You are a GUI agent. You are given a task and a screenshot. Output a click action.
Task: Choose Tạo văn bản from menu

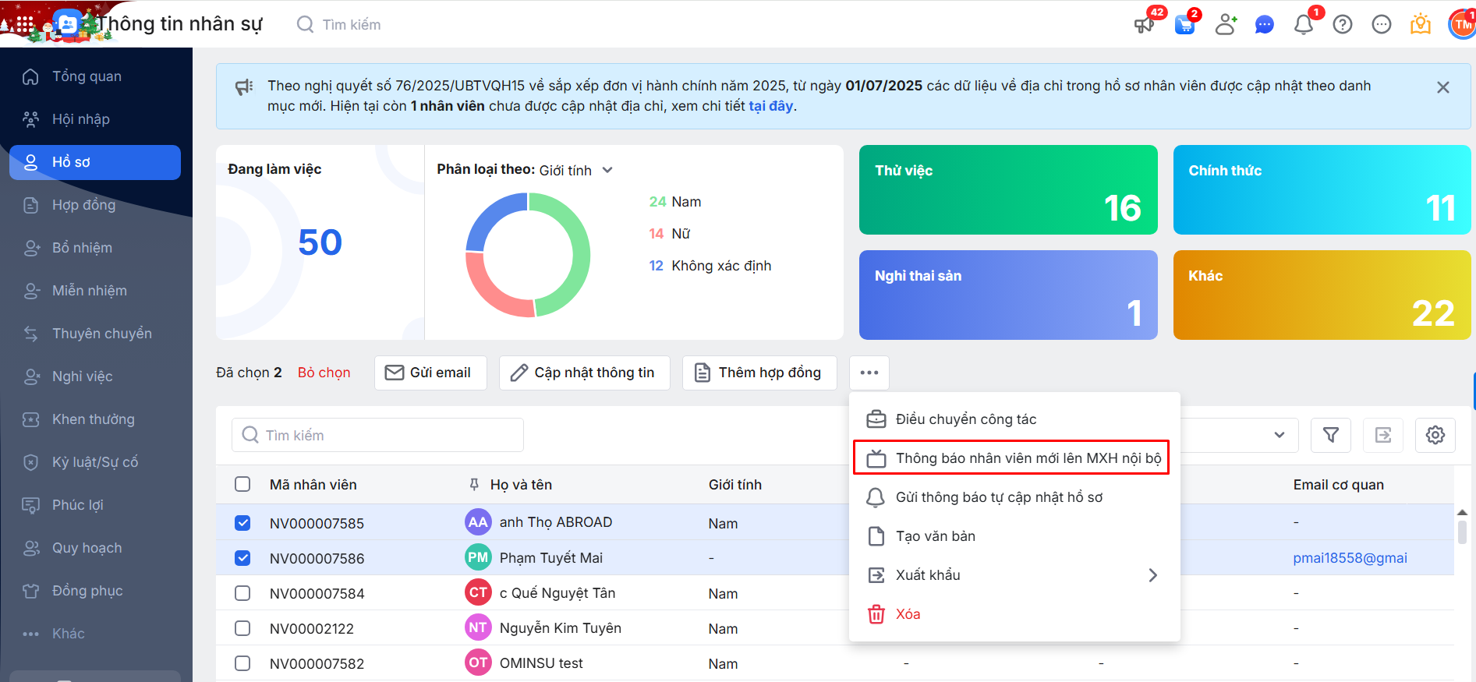(x=935, y=536)
